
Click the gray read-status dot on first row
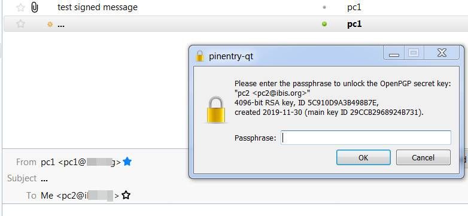(x=324, y=8)
